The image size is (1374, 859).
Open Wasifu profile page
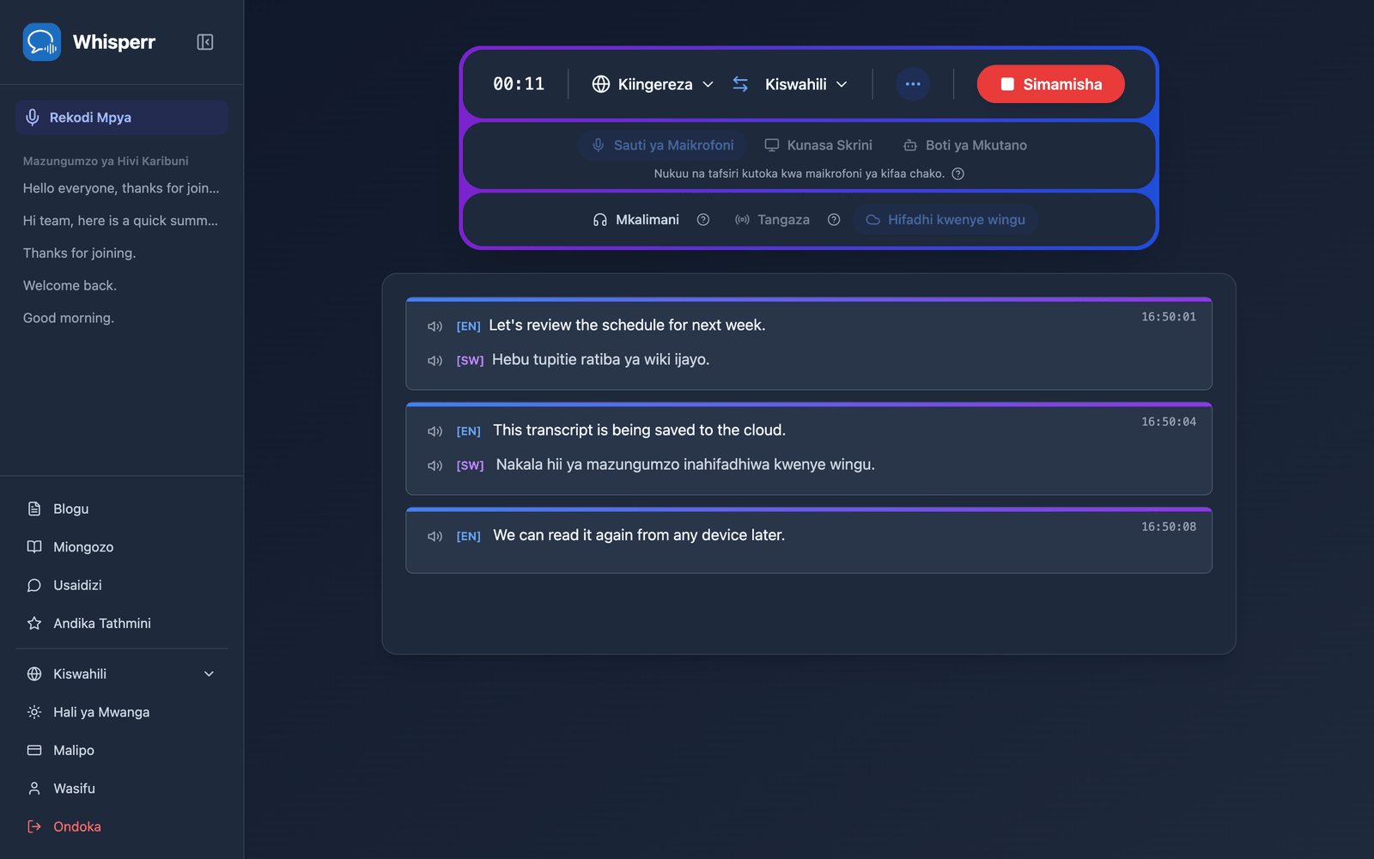(x=121, y=789)
